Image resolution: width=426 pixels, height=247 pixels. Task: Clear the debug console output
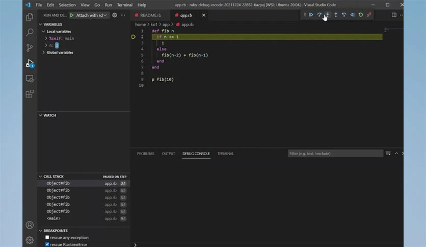(388, 154)
